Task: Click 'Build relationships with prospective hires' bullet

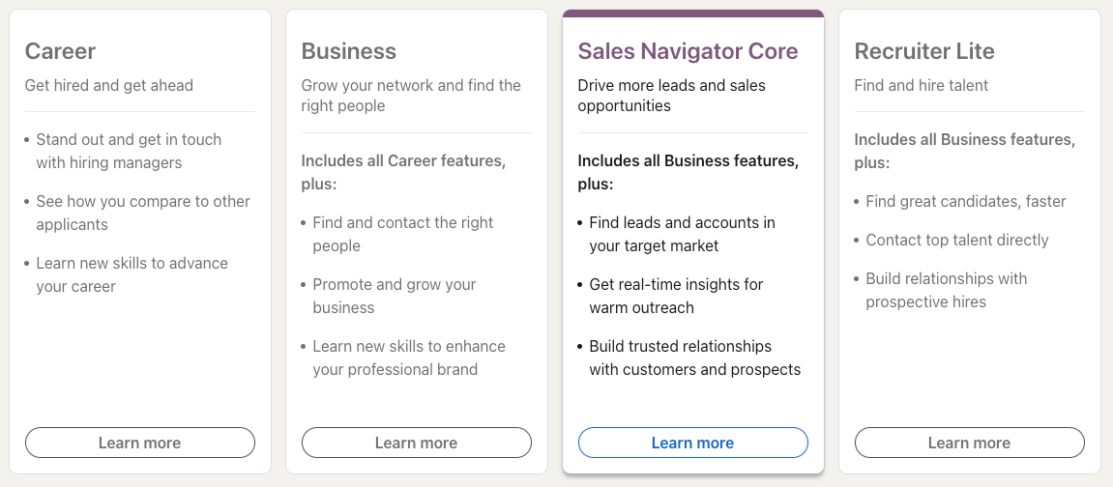Action: (946, 290)
